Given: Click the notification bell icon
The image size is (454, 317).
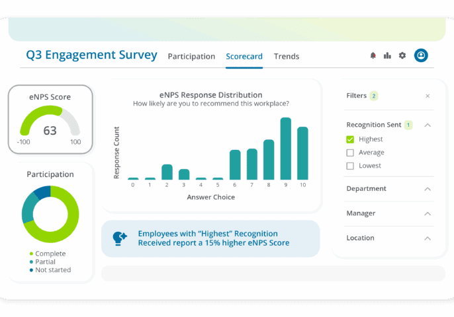Looking at the screenshot, I should pyautogui.click(x=373, y=56).
